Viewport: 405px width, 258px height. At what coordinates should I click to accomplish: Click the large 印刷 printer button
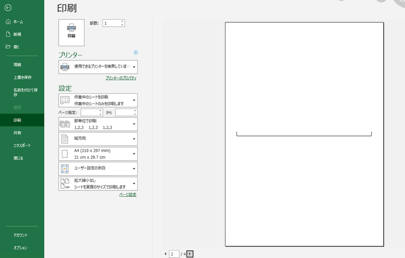click(x=71, y=32)
